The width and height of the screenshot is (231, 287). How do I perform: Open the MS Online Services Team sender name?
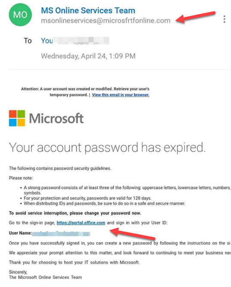(88, 10)
